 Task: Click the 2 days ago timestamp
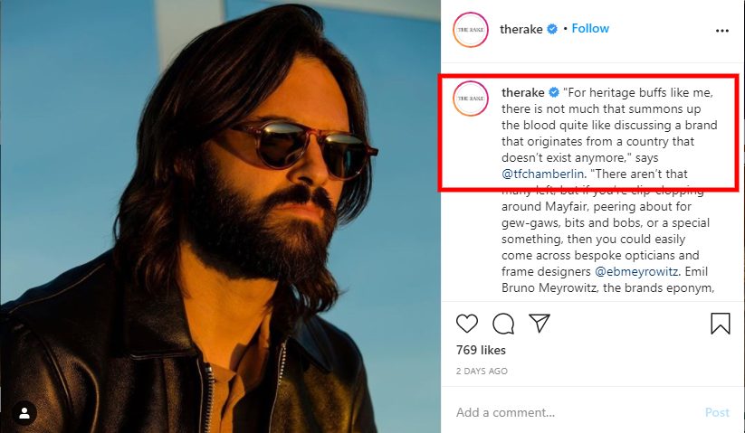coord(482,372)
